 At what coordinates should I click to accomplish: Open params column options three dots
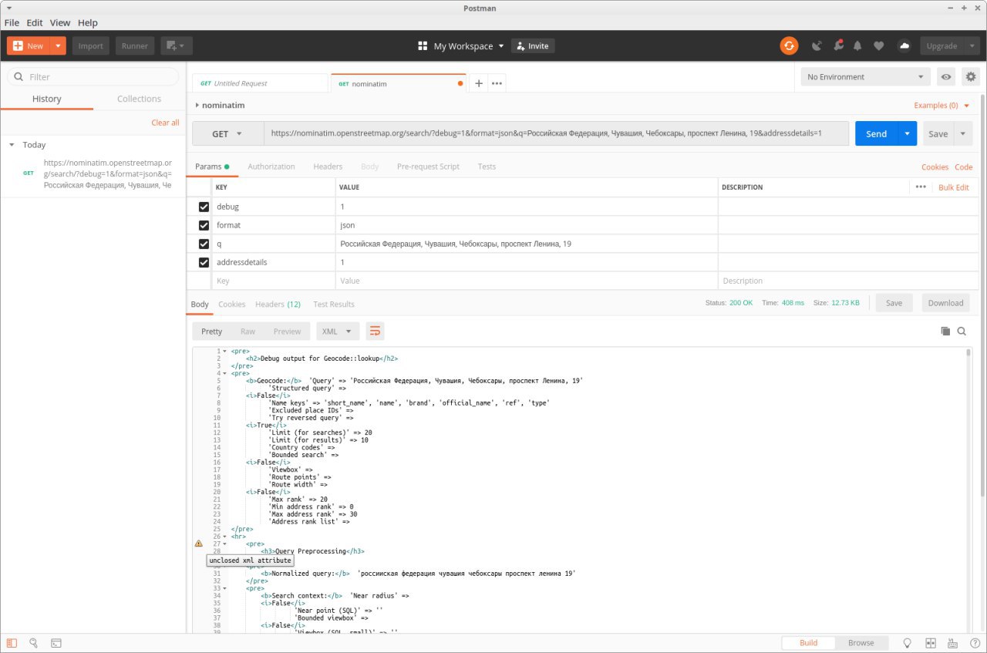coord(921,187)
